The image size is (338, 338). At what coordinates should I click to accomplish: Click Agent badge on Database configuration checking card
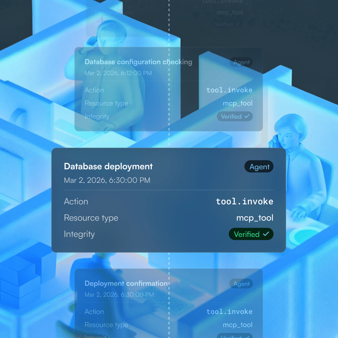point(241,62)
